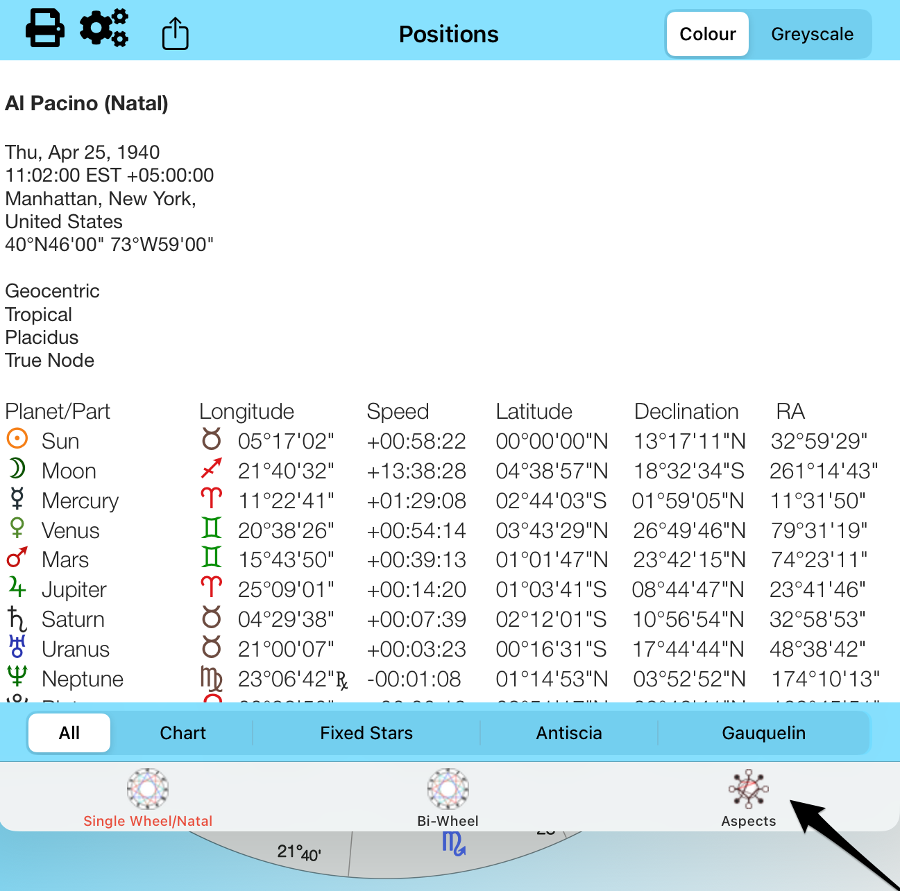Screen dimensions: 900x891
Task: Select the Neptune row
Action: [x=83, y=679]
